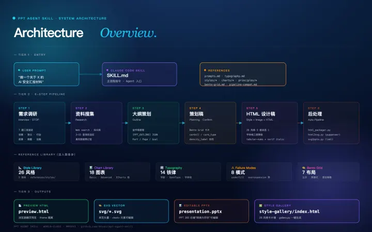Click the icon beside SVG VECTOR
Screen dimensions: 372x232
coord(100,206)
